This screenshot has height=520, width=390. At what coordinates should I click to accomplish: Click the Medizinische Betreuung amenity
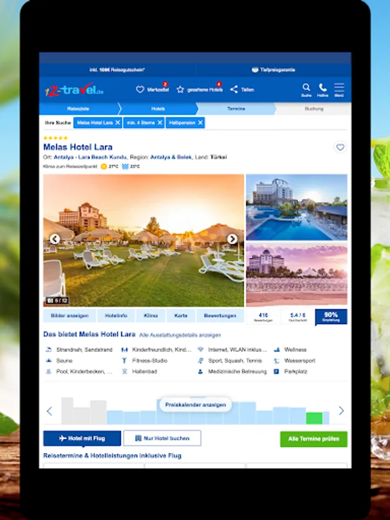click(x=232, y=372)
